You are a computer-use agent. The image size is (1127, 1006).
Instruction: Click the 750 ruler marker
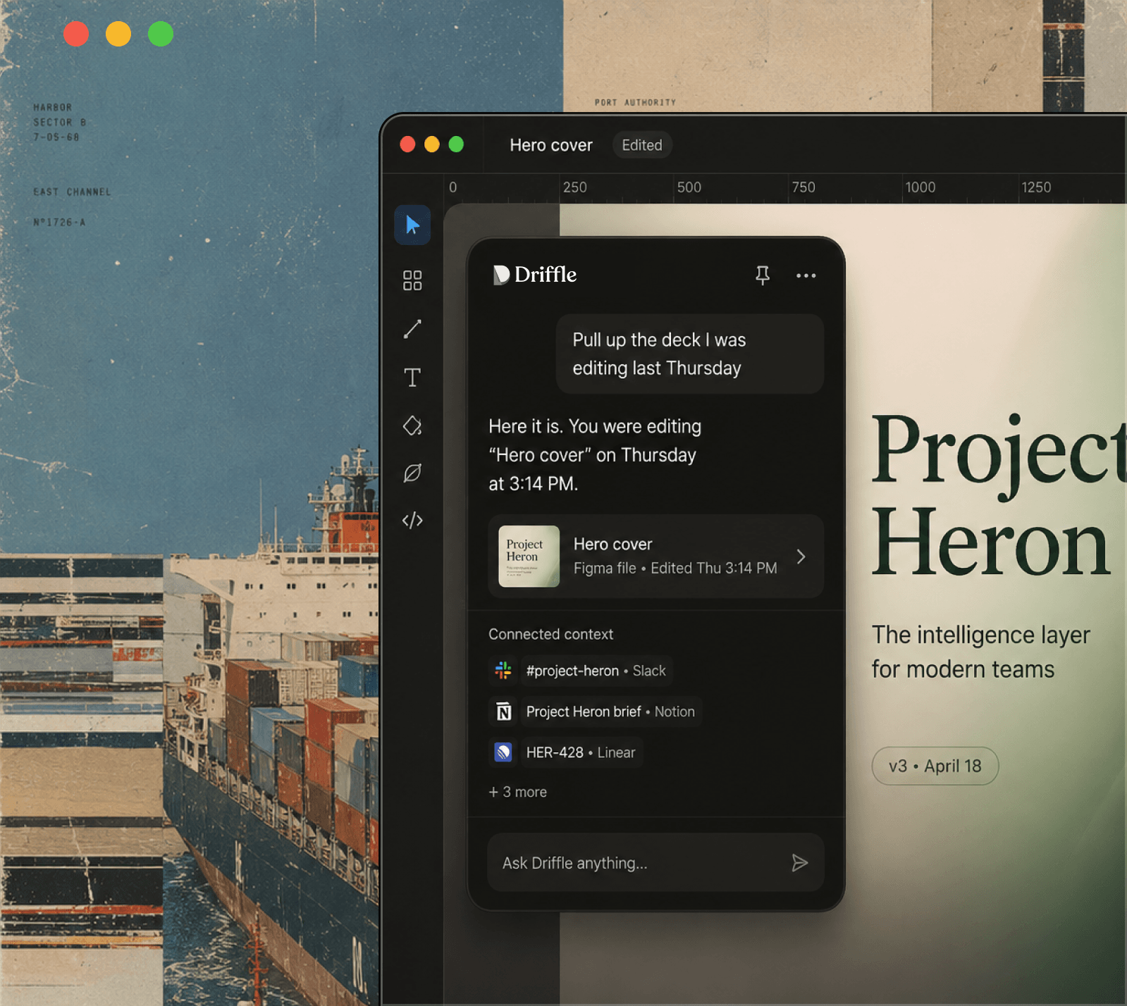(x=803, y=187)
